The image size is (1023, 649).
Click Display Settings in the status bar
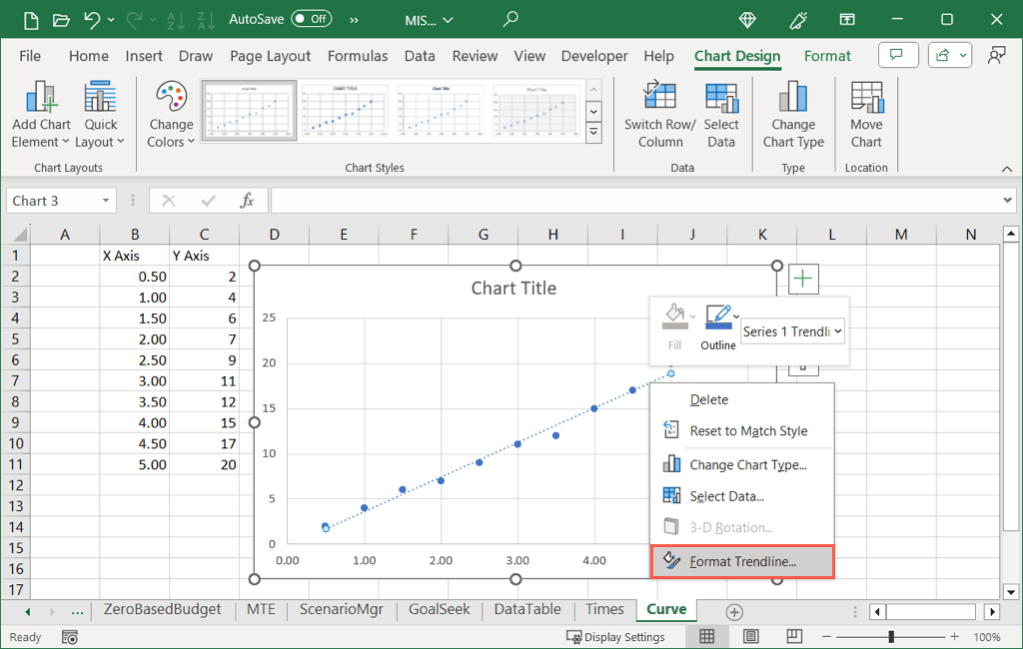tap(616, 636)
